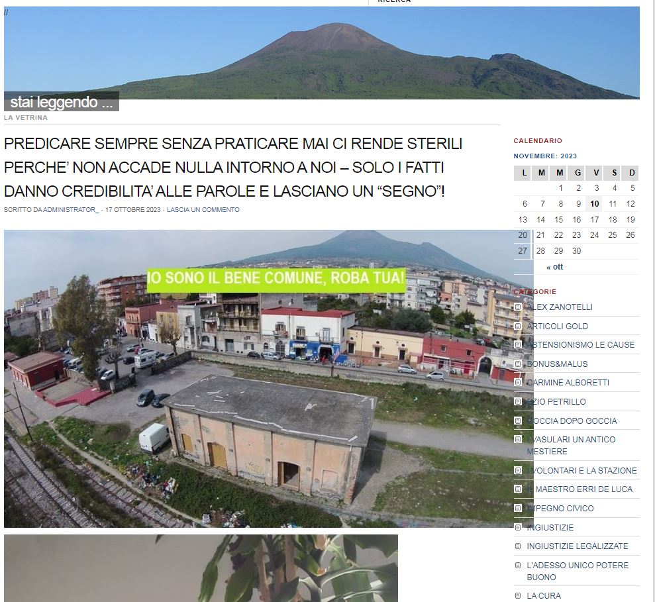This screenshot has width=655, height=602.
Task: Click calendar day 25
Action: (x=613, y=235)
